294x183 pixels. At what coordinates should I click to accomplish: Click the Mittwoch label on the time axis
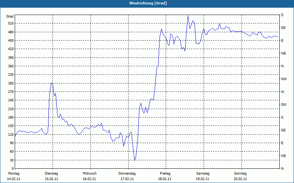click(x=89, y=173)
